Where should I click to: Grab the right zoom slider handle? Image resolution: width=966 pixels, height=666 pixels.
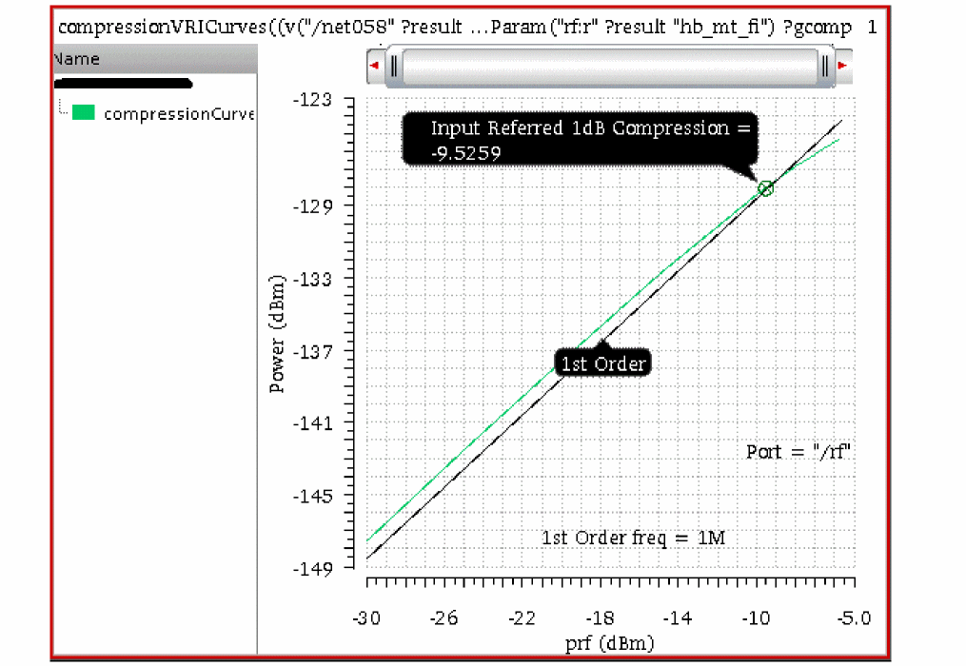pos(824,66)
